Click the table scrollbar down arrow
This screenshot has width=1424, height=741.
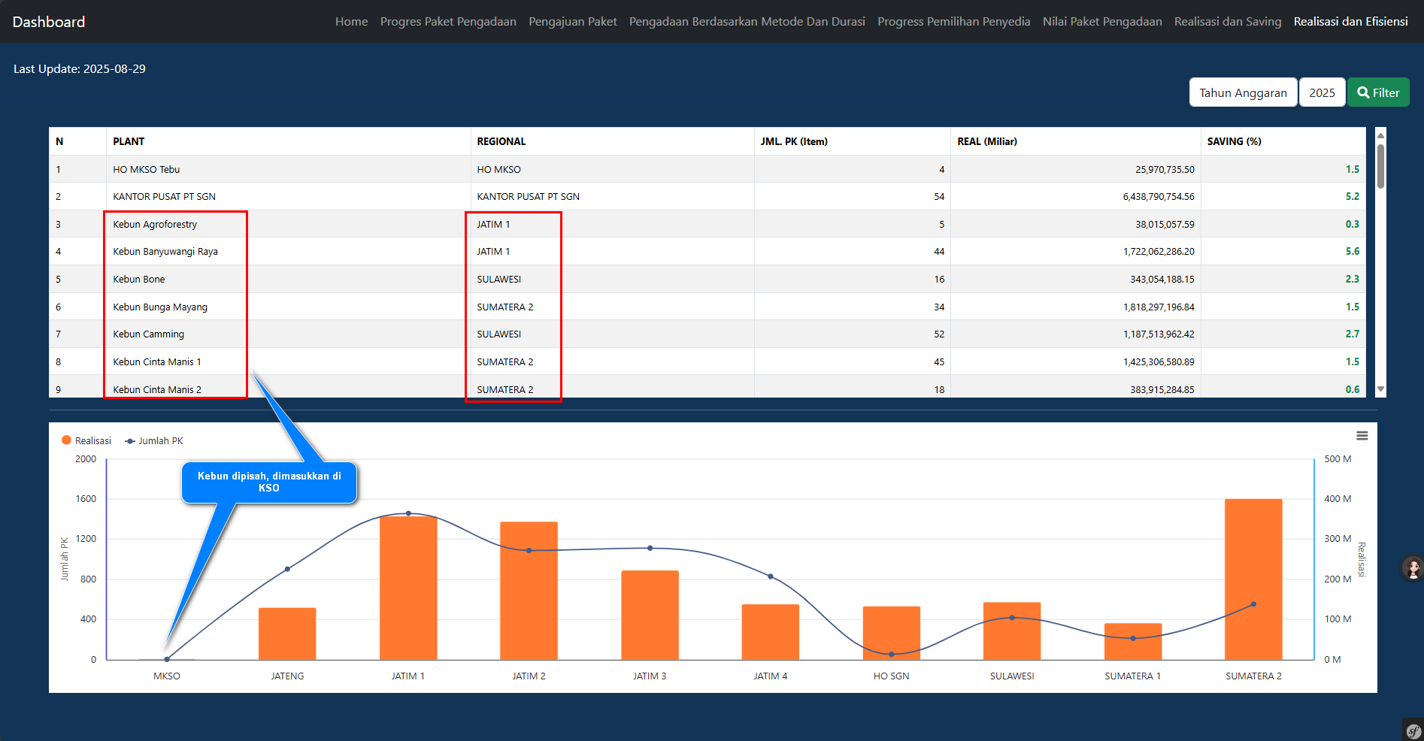tap(1380, 389)
